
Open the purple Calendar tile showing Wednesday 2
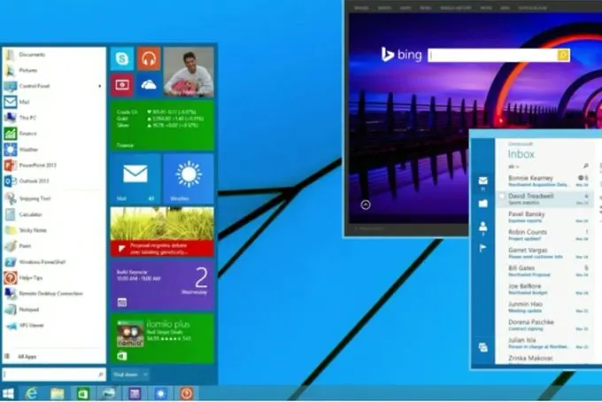tap(162, 286)
